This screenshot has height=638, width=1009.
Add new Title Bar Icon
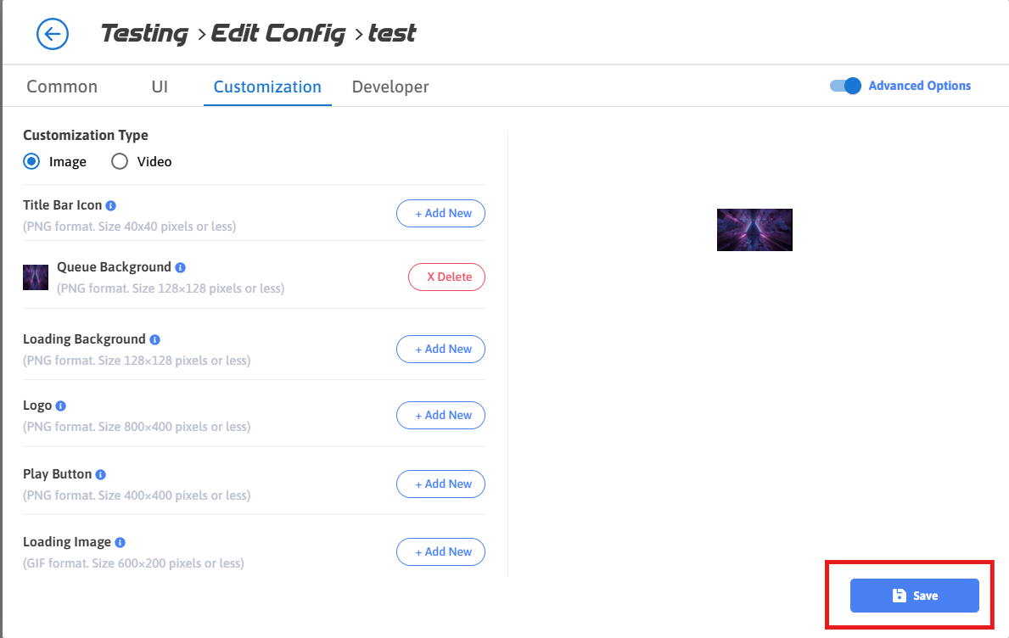click(x=440, y=214)
